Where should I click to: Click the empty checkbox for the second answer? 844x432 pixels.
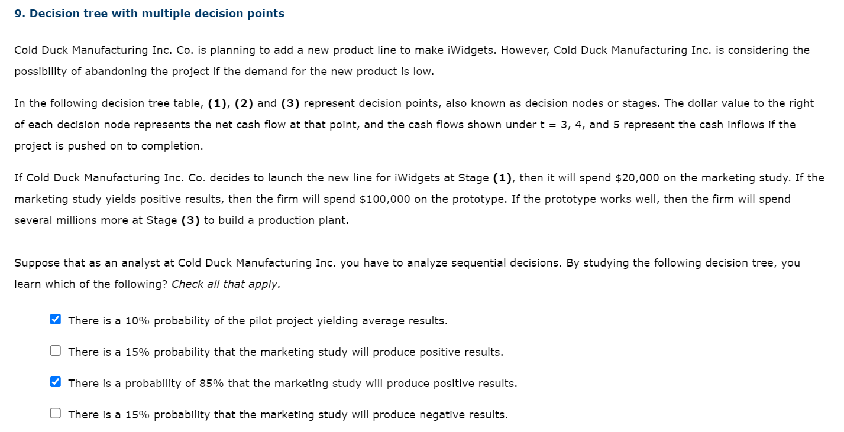(x=55, y=350)
